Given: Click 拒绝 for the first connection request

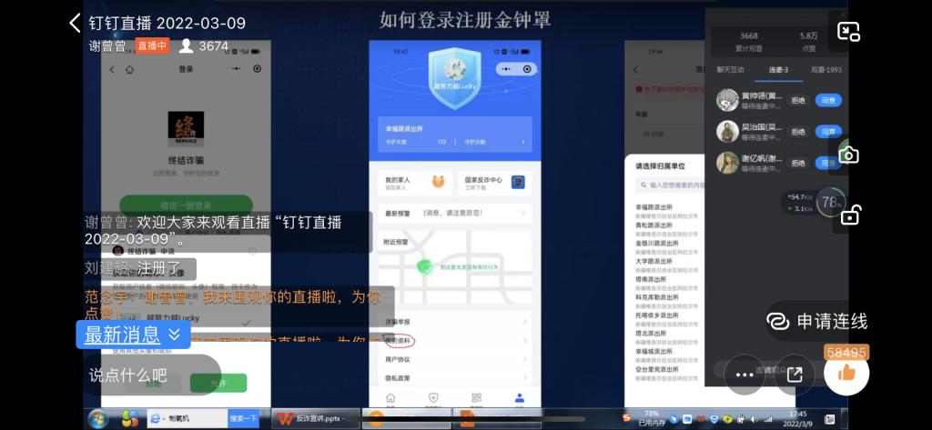Looking at the screenshot, I should coord(798,100).
